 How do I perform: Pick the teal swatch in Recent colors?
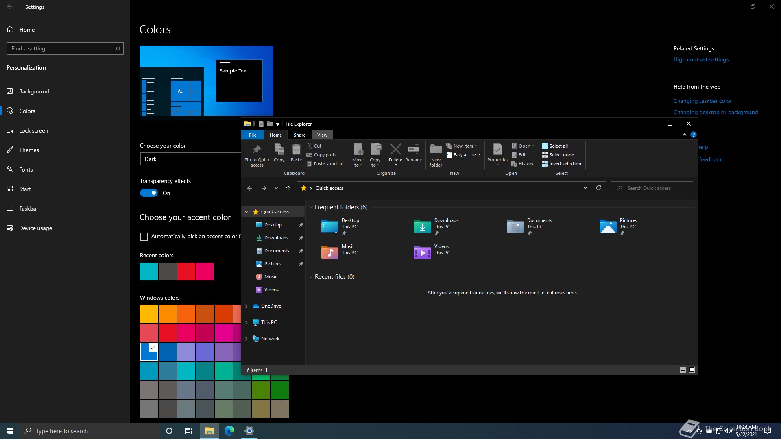coord(149,272)
